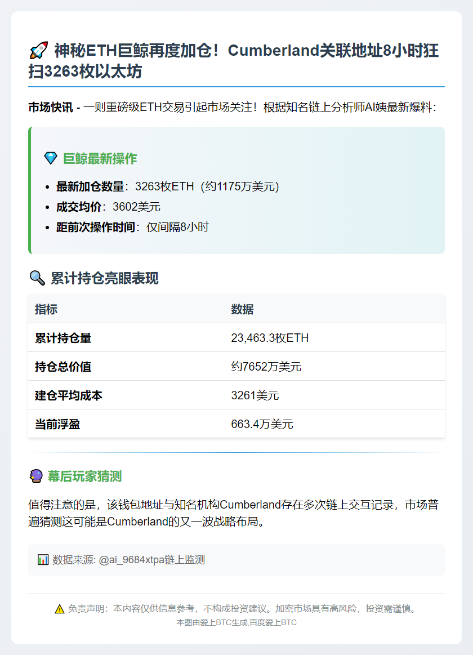Viewport: 473px width, 655px height.
Task: Click the footer line 本图由爱上BTC生成,百度爱上BTC
Action: tap(236, 623)
